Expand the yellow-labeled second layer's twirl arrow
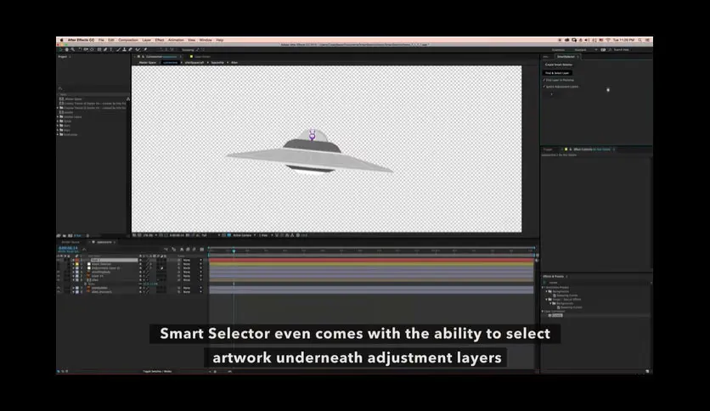 click(x=73, y=264)
